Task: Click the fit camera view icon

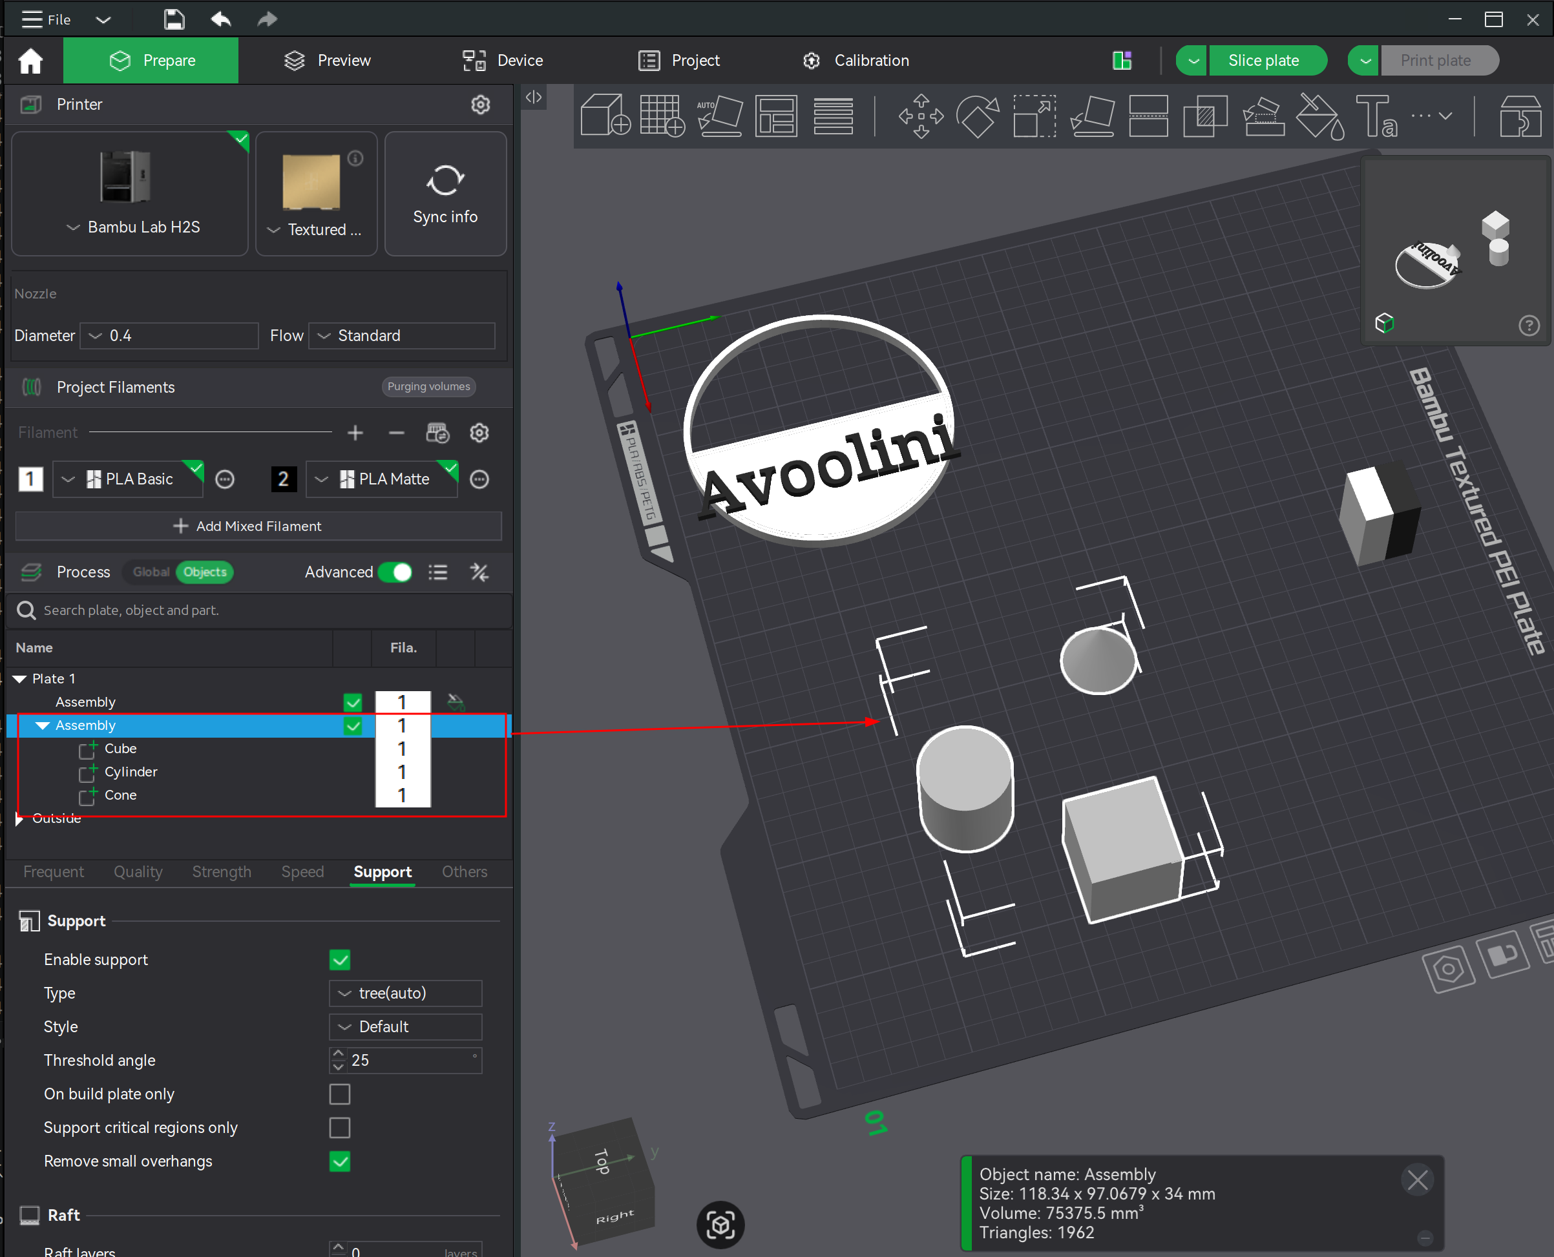Action: point(720,1225)
